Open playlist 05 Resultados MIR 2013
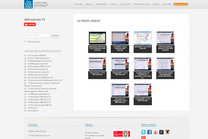The image size is (208, 139). point(39,66)
